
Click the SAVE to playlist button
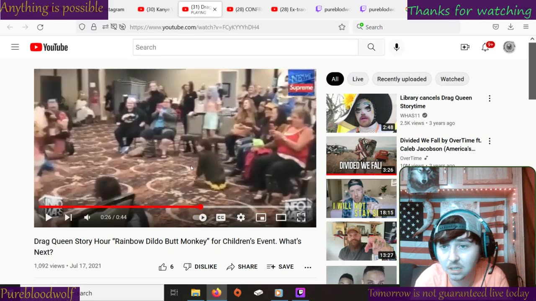tap(280, 267)
